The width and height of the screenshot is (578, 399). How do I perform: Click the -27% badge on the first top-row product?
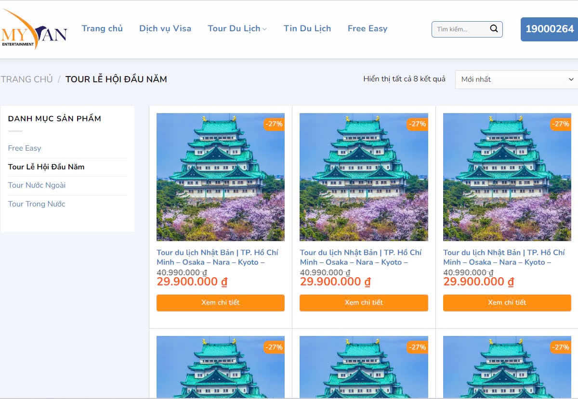274,124
